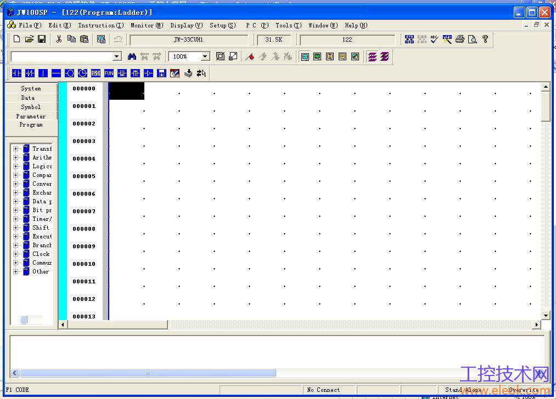Insert a normally closed contact
Image resolution: width=556 pixels, height=399 pixels.
click(x=30, y=73)
